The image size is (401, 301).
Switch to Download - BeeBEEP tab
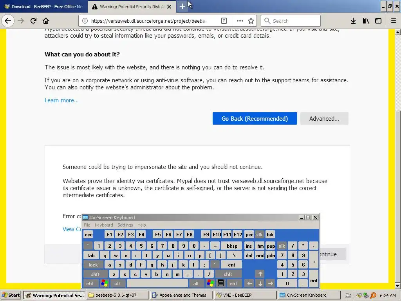(x=44, y=7)
